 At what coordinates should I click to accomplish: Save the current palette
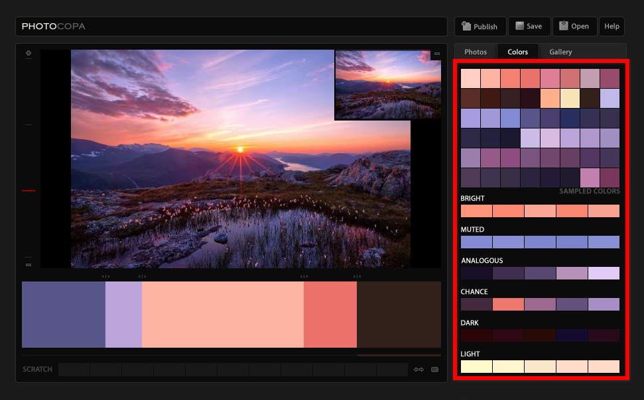(x=529, y=26)
